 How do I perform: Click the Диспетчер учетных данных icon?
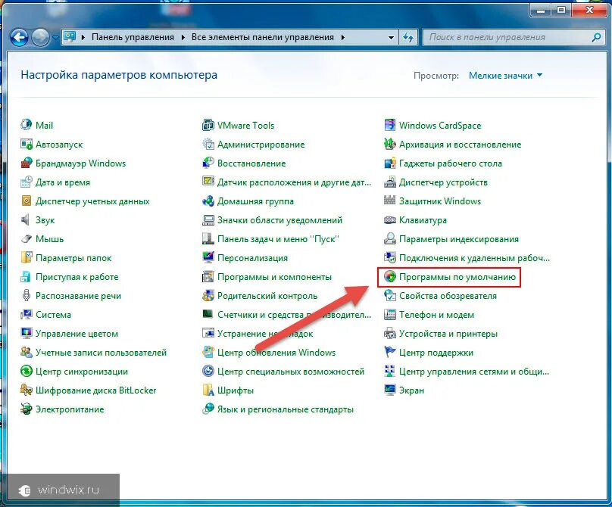point(27,201)
